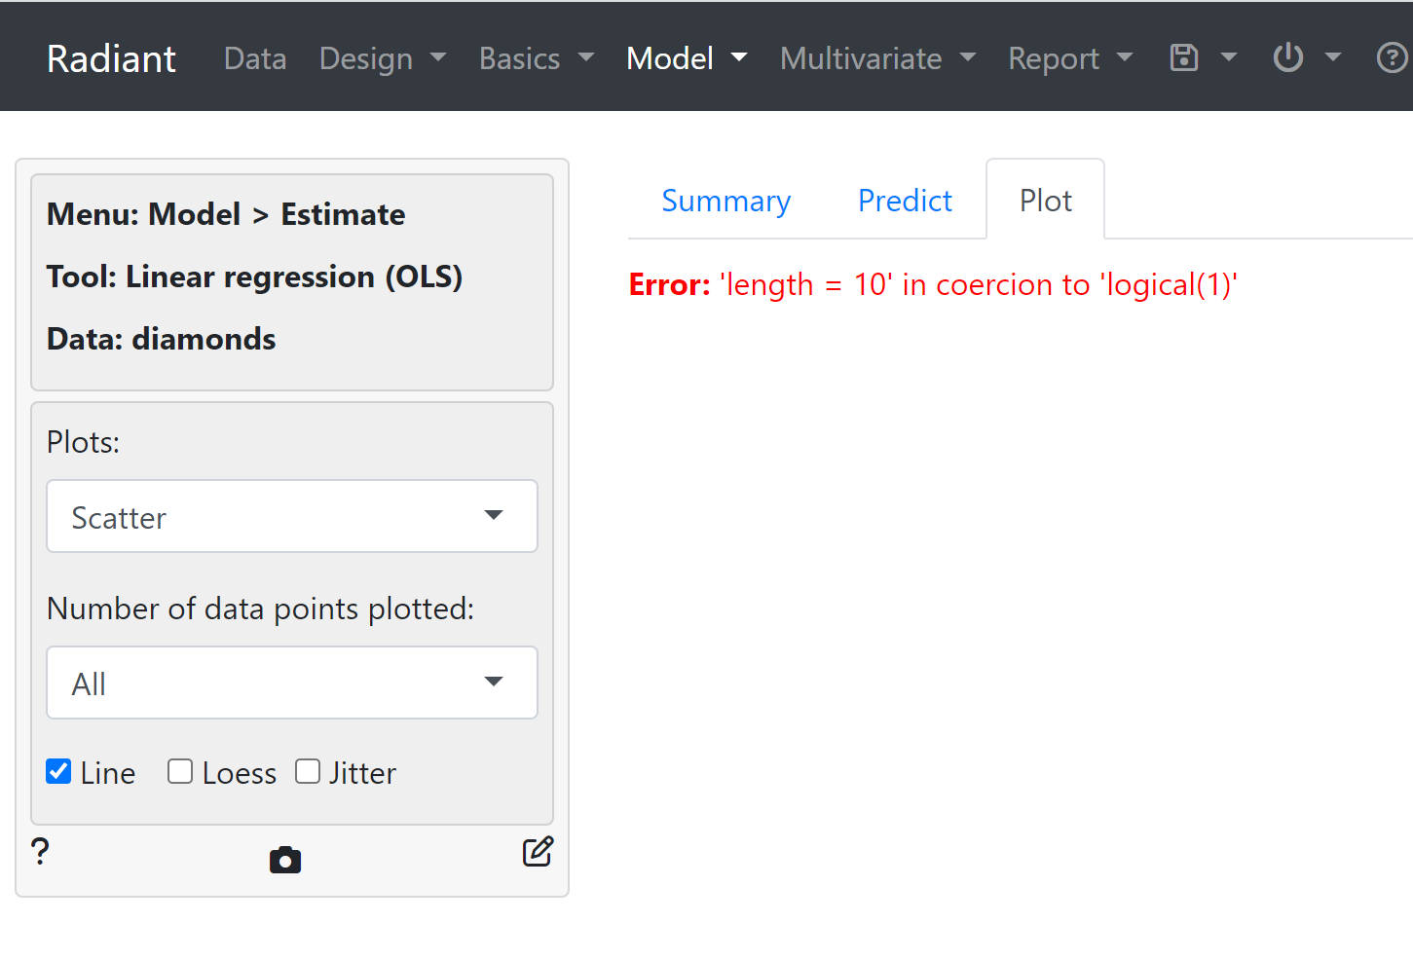Screen dimensions: 1413x960
Task: Switch to the Summary tab
Action: 725,201
